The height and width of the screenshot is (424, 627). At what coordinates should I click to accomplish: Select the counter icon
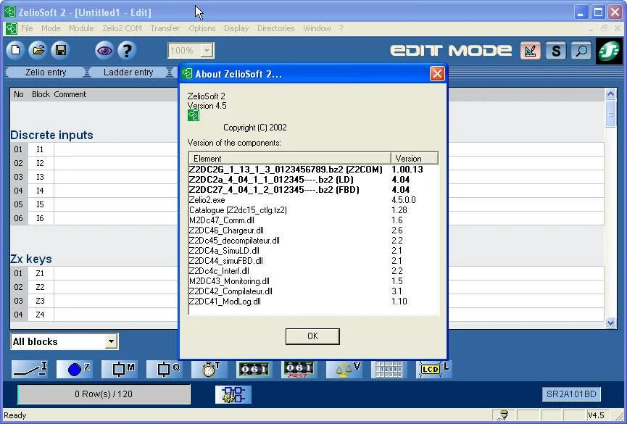[x=254, y=369]
